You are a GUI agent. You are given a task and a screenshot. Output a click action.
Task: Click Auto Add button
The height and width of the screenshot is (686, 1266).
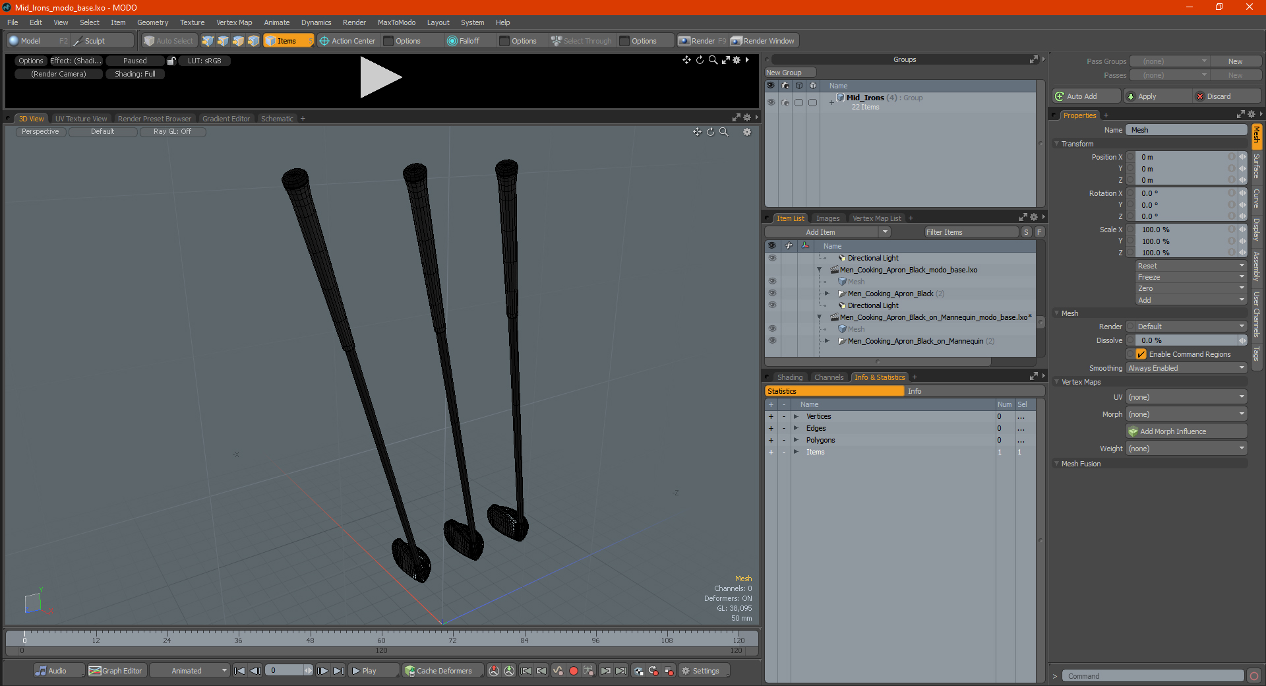[1087, 96]
